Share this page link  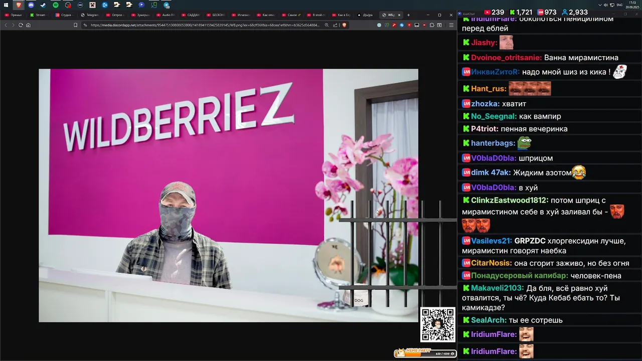(x=335, y=25)
